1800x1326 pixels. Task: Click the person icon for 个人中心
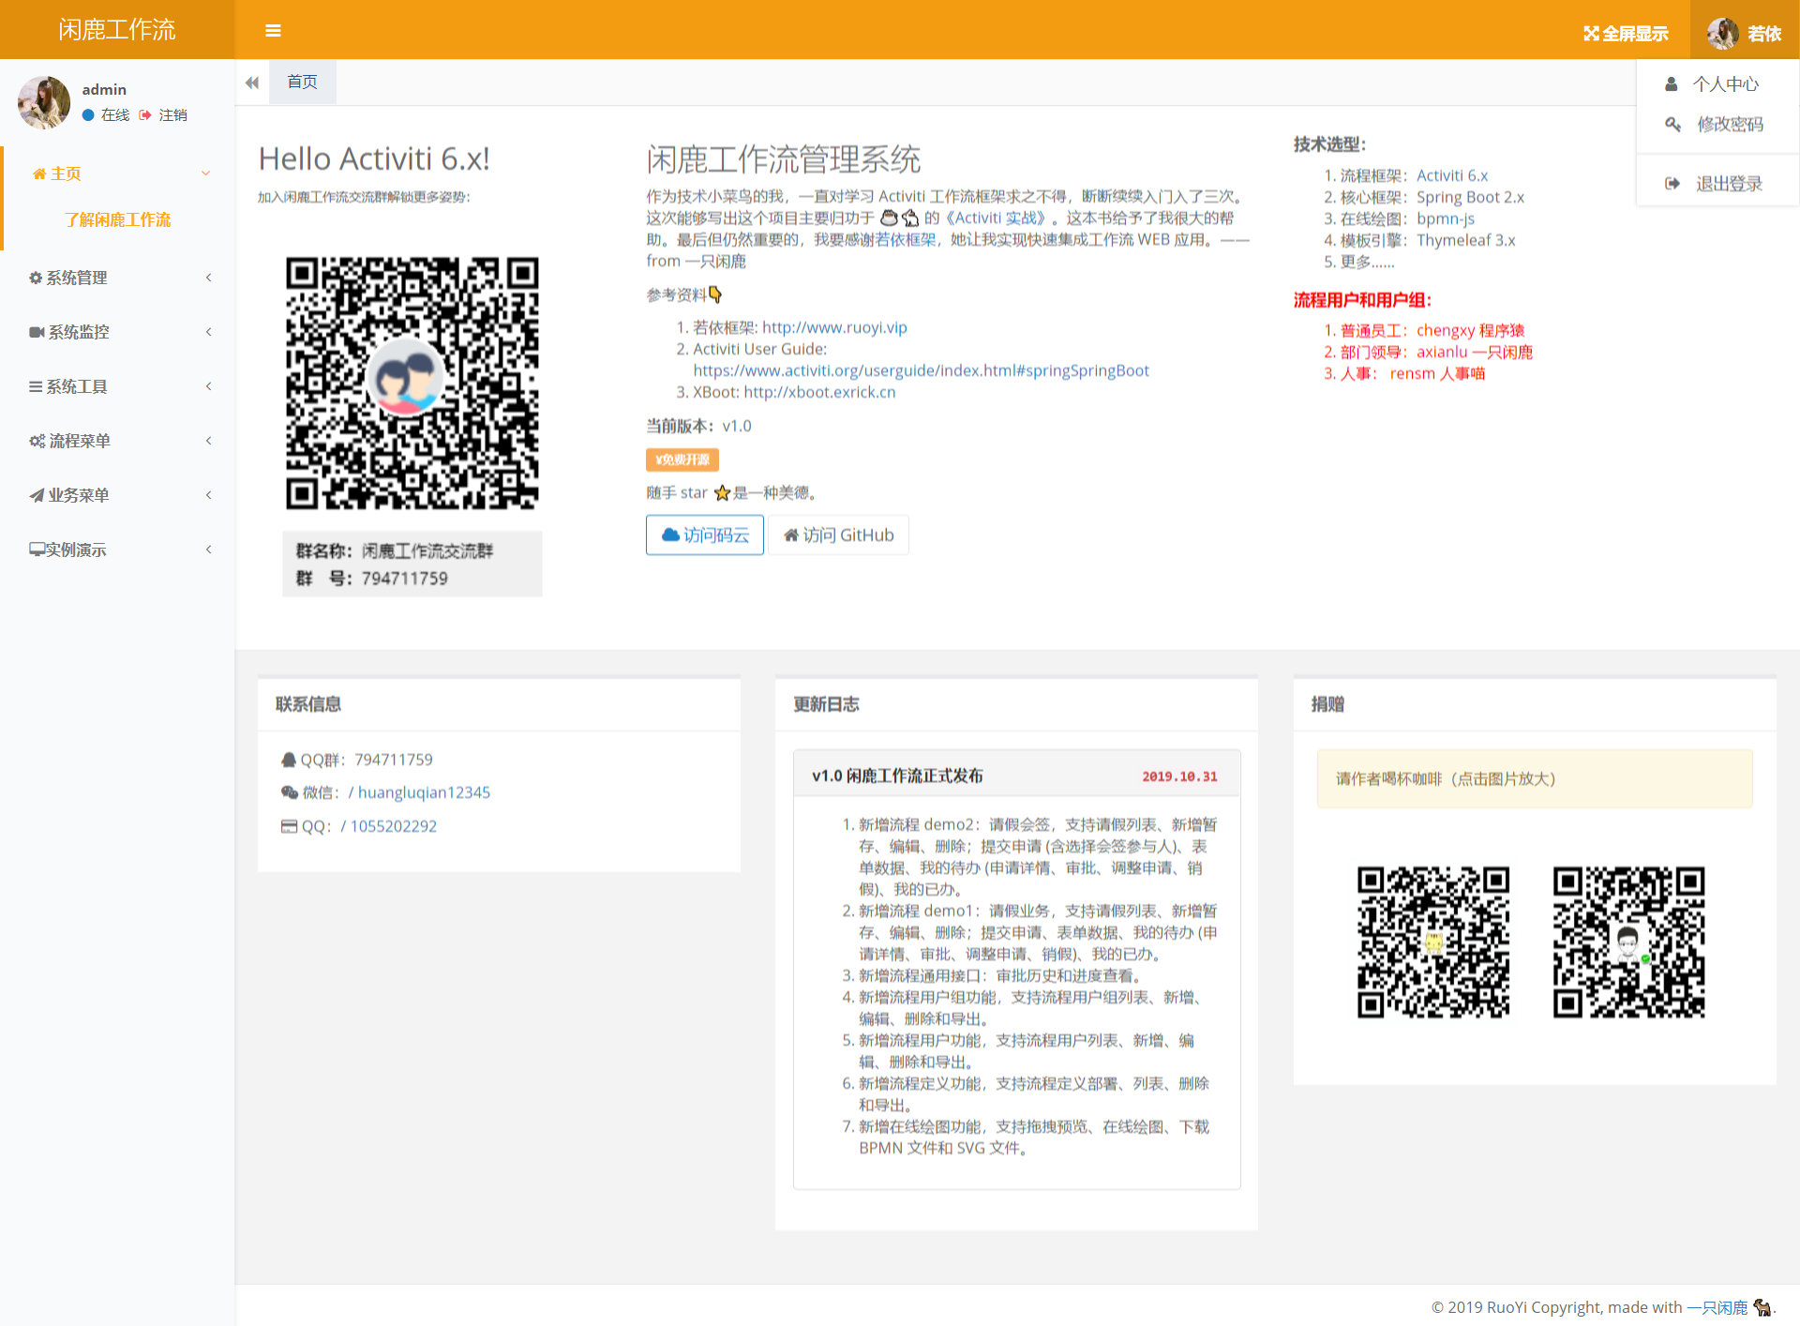(x=1671, y=84)
